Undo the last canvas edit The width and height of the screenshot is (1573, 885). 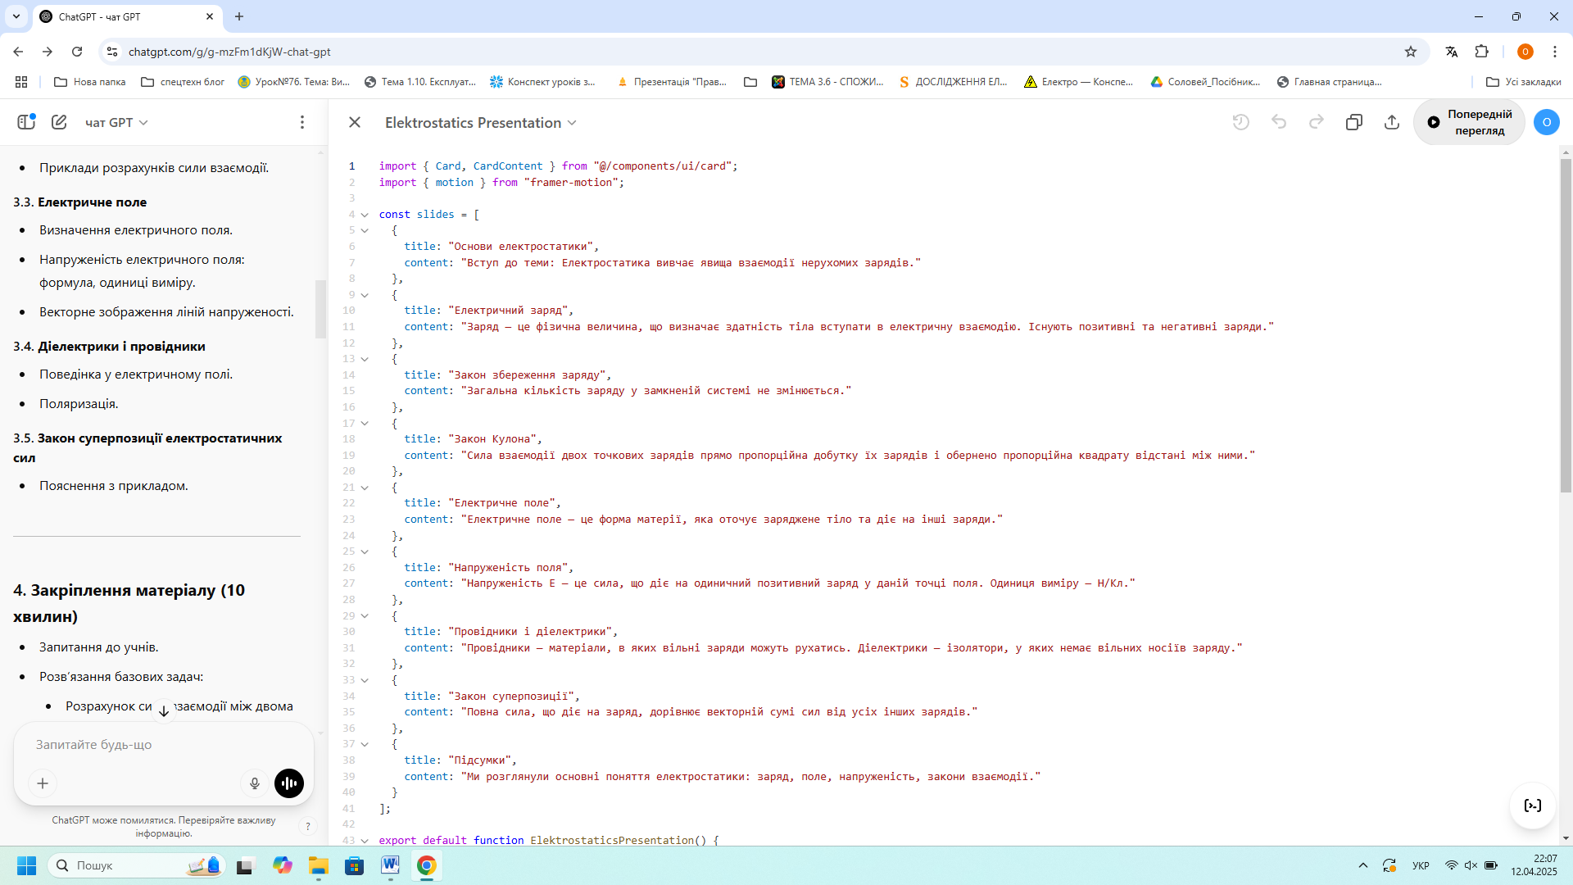(x=1279, y=122)
